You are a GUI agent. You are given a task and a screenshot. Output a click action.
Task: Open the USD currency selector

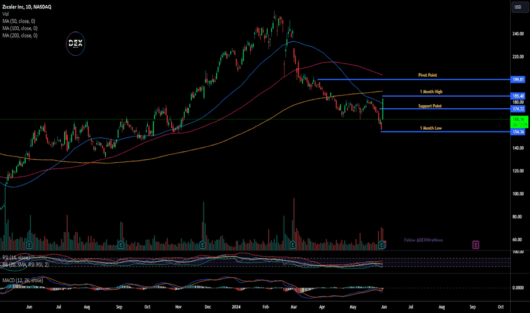520,7
